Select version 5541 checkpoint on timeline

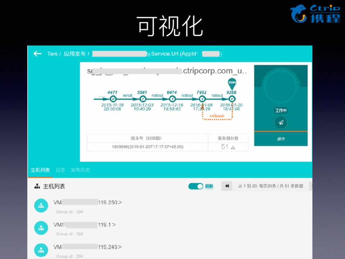143,99
